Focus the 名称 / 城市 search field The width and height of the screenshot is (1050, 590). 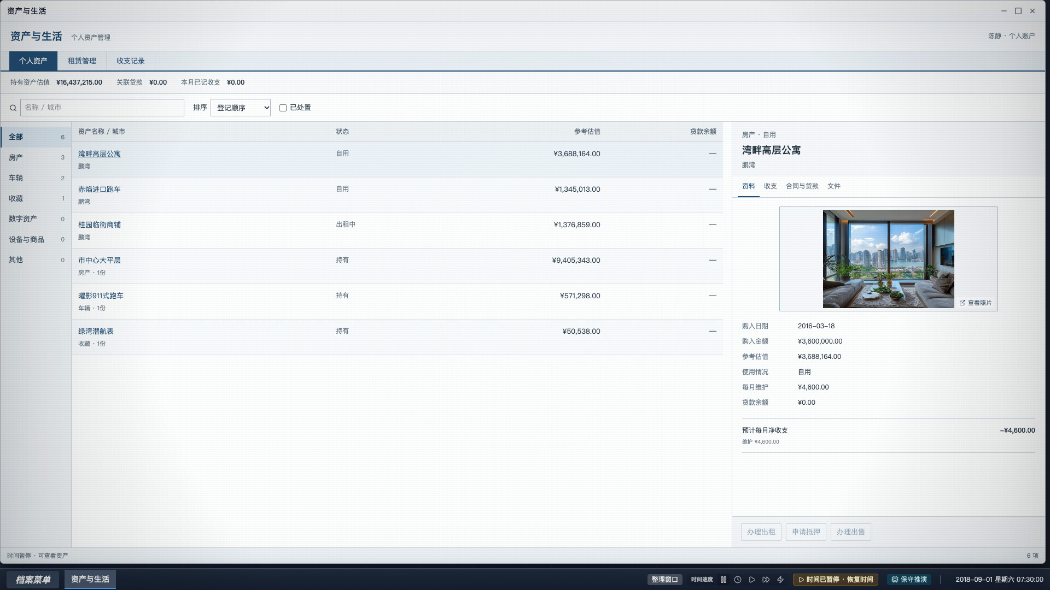102,108
